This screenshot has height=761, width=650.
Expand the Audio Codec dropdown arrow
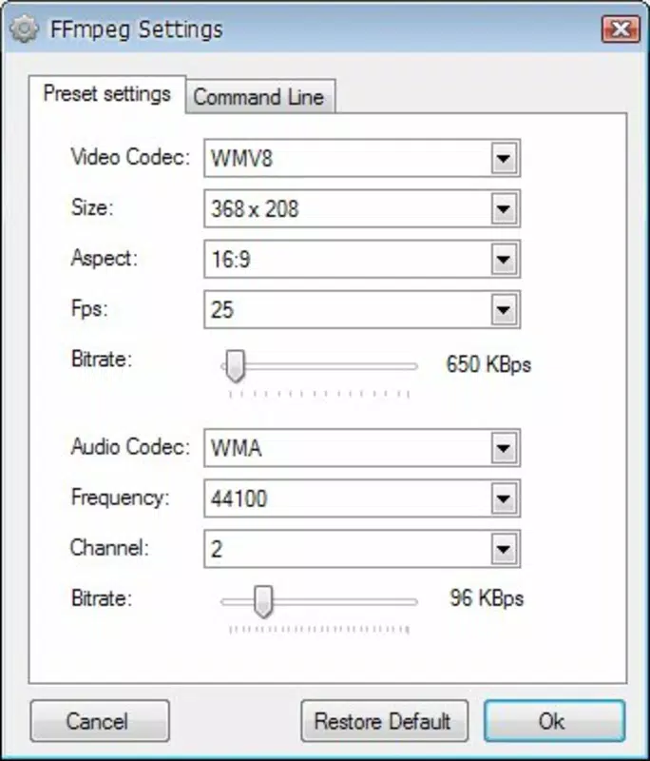504,448
